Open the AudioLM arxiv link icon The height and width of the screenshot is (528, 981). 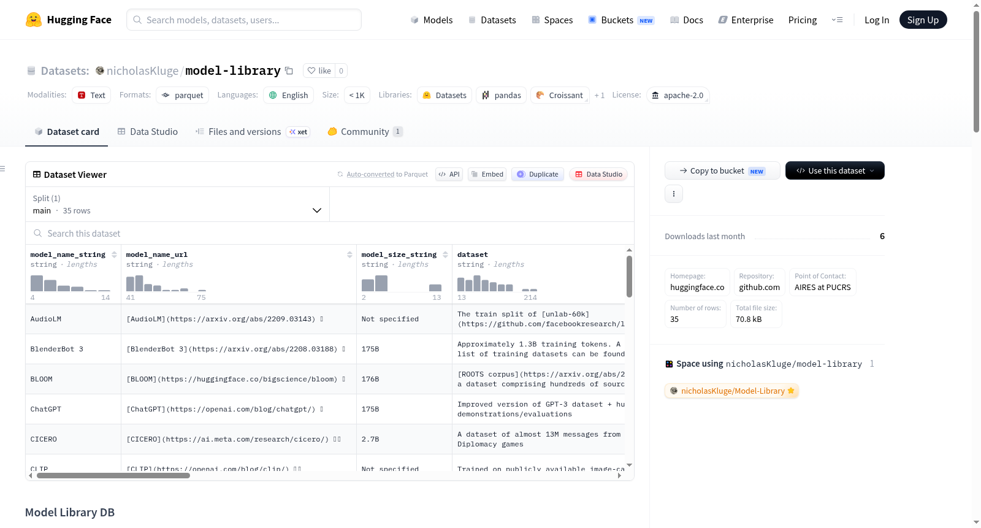click(x=322, y=319)
